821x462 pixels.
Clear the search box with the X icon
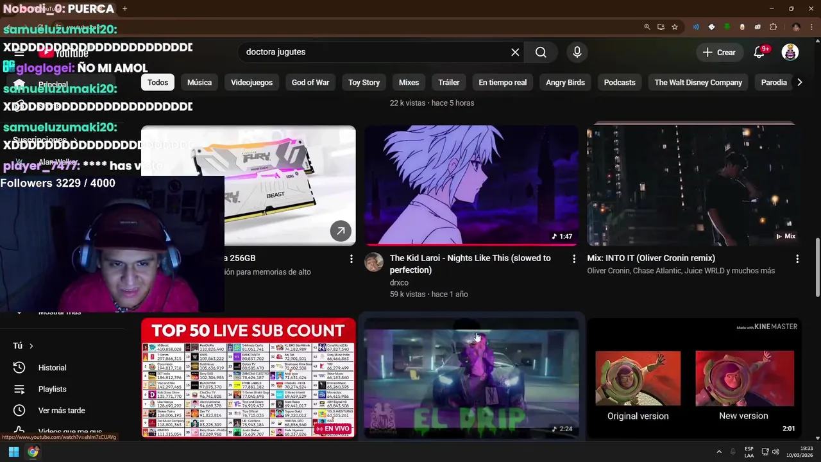coord(515,53)
